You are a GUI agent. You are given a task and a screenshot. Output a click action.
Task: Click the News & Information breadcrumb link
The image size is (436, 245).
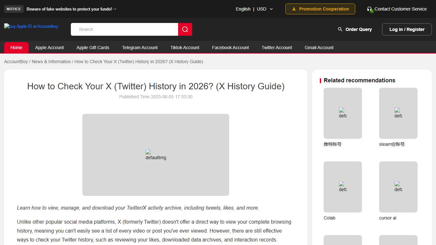[51, 62]
